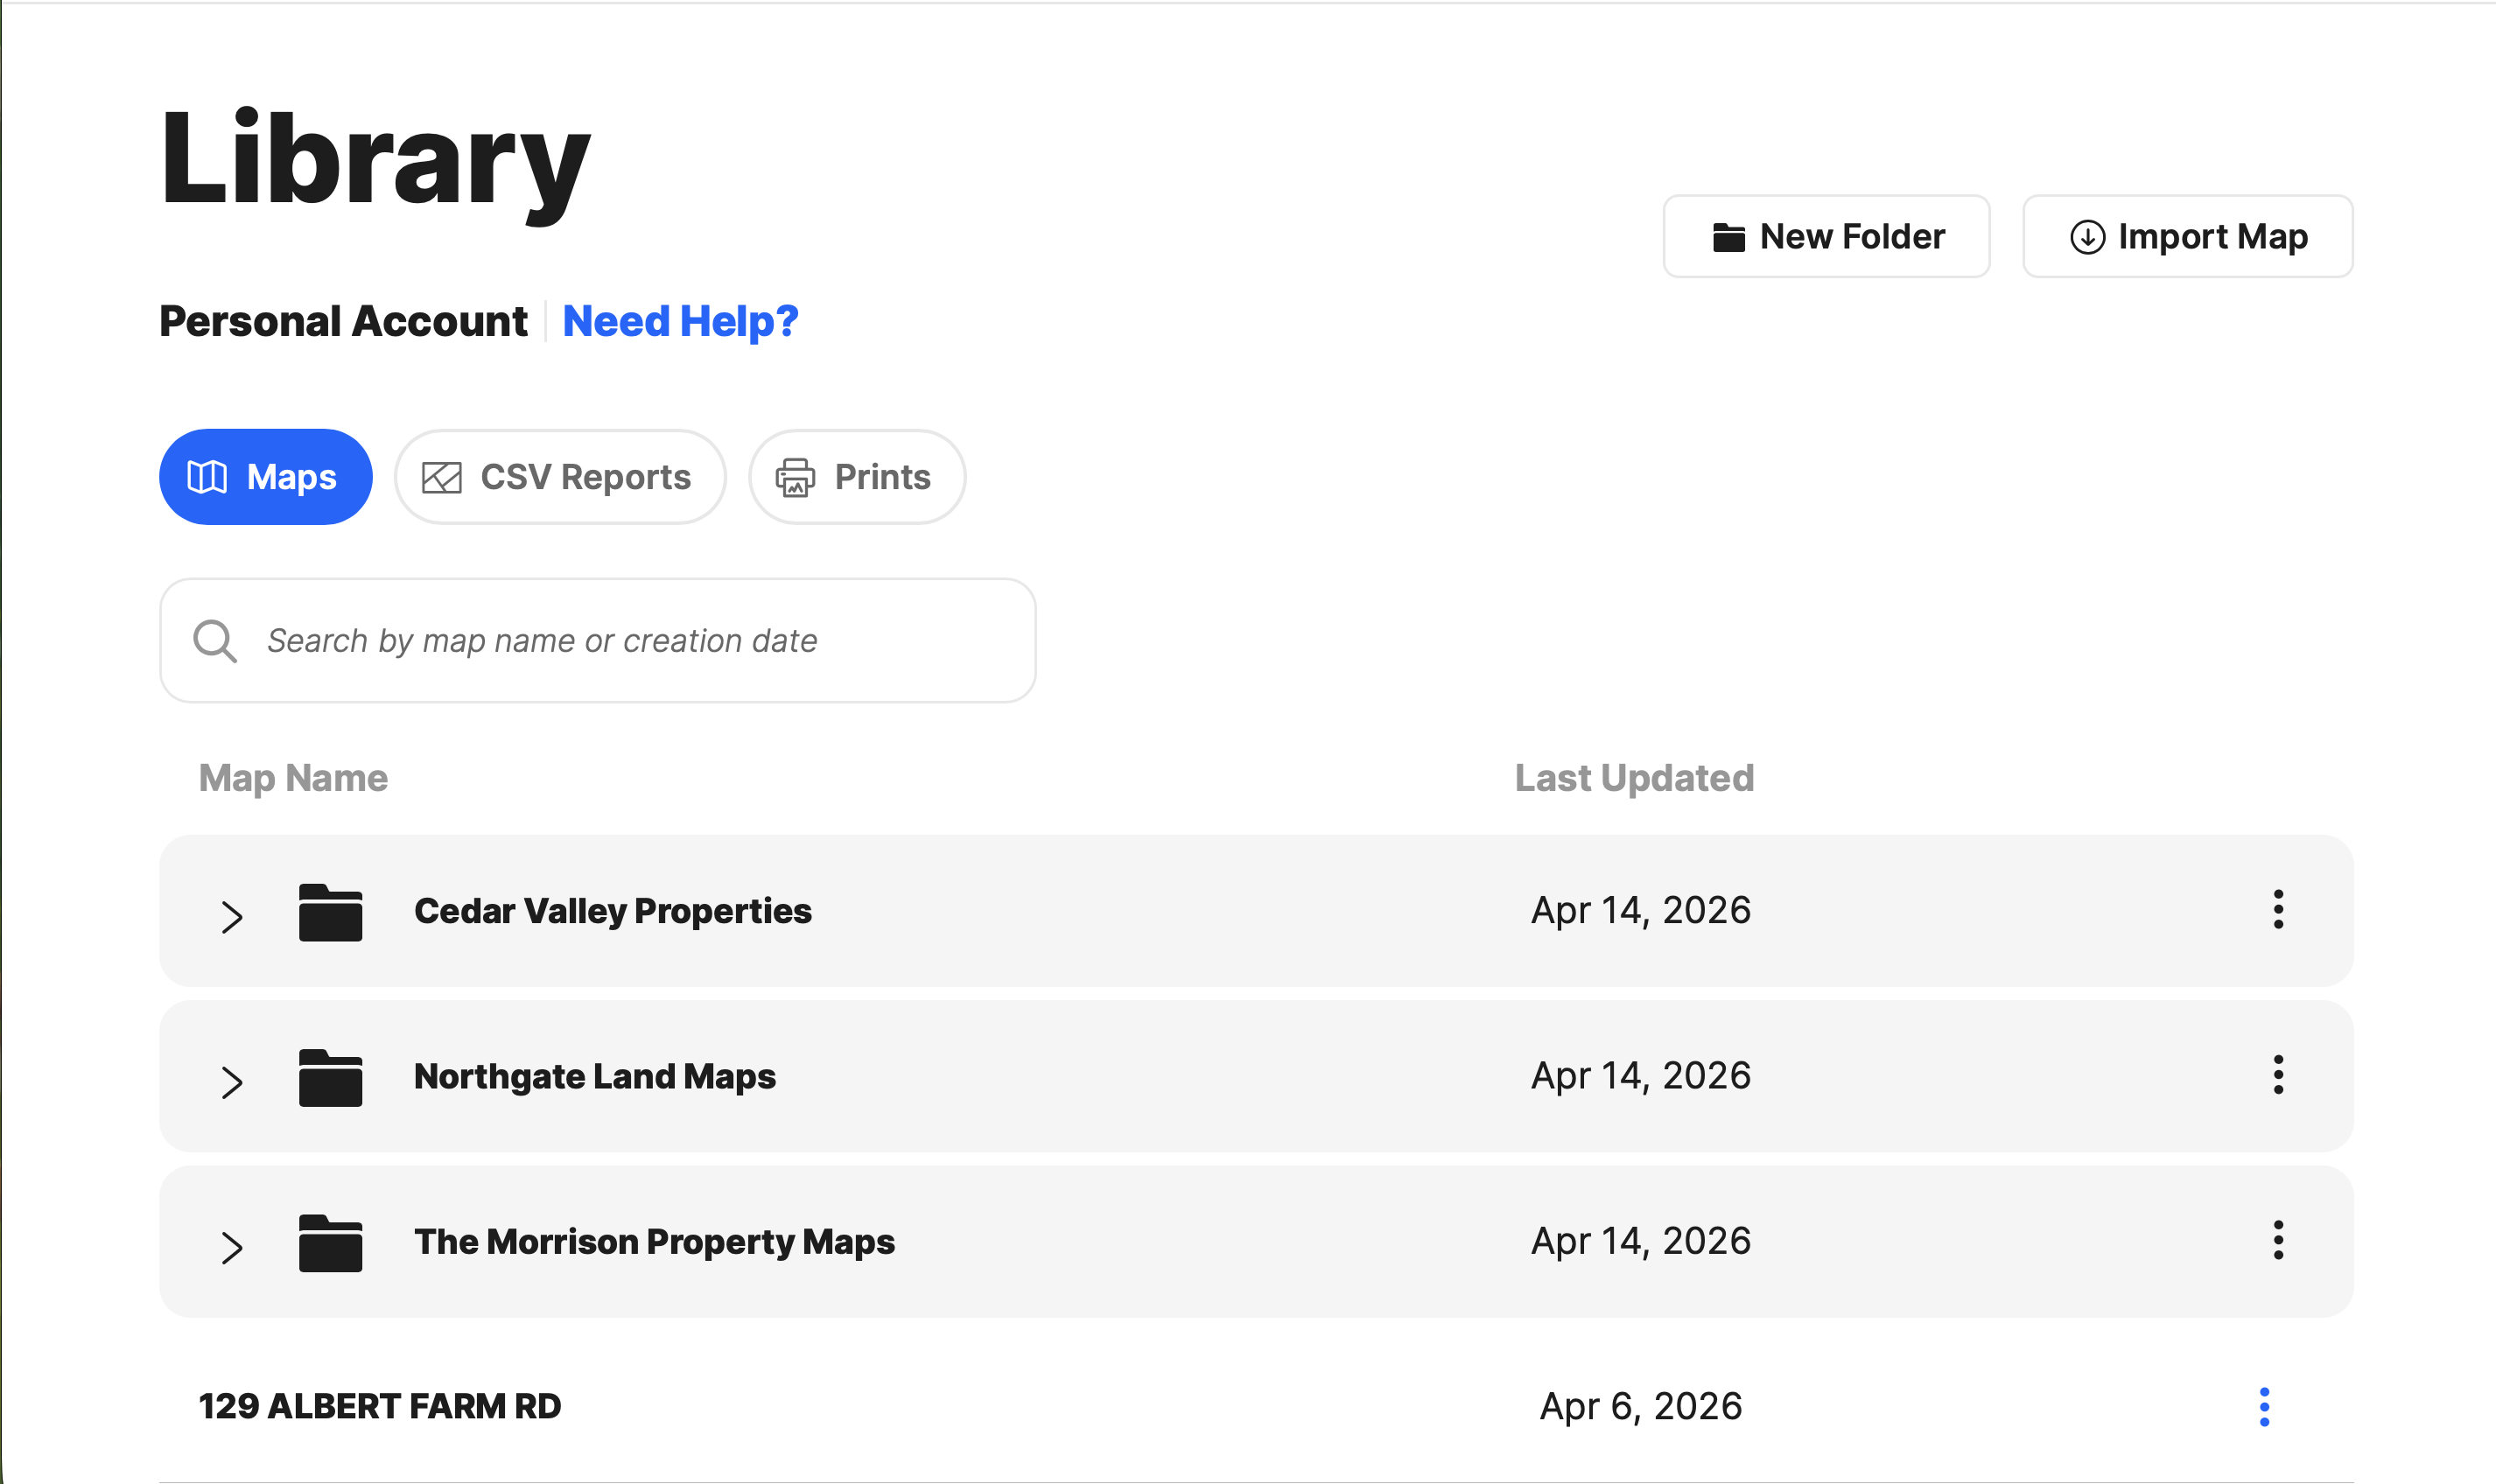Screen dimensions: 2496x1484
Task: Open options menu for Northgate Land Maps
Action: click(x=2278, y=1075)
